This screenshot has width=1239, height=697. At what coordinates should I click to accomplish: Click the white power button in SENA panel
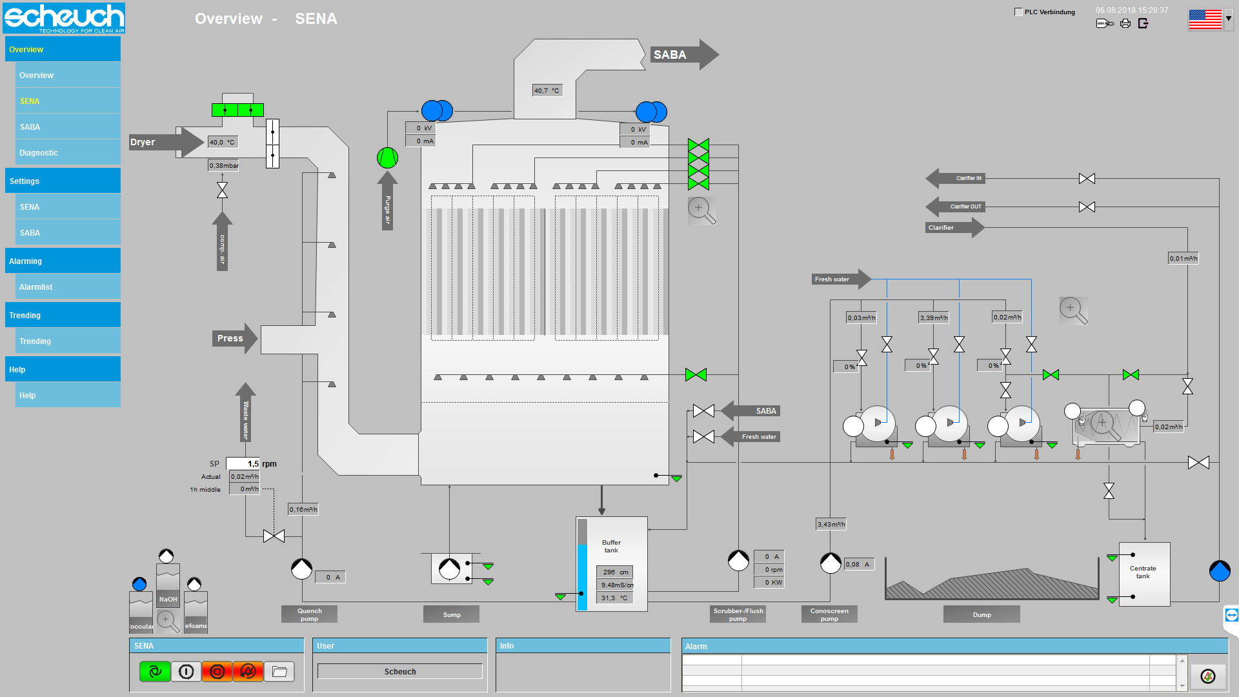[x=186, y=672]
